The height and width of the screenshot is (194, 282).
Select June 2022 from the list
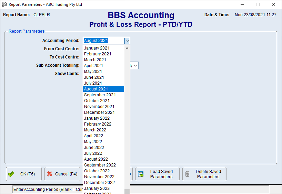coord(94,148)
